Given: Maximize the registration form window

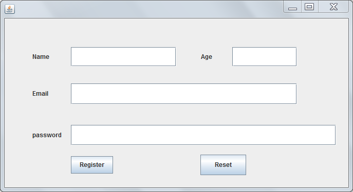Looking at the screenshot, I should point(309,7).
